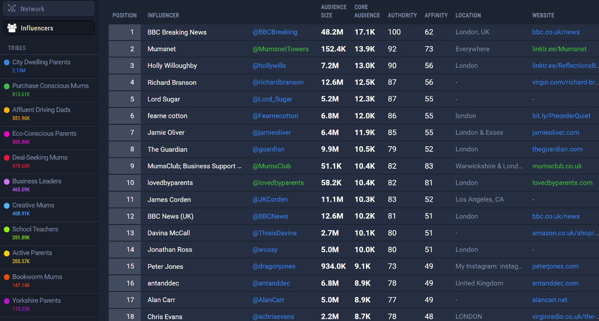Select the Lord Sugar influencer name
Viewport: 599px width, 321px height.
163,99
